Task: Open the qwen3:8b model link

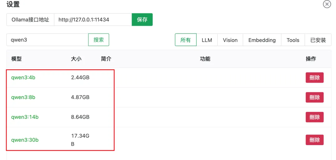Action: (x=23, y=97)
